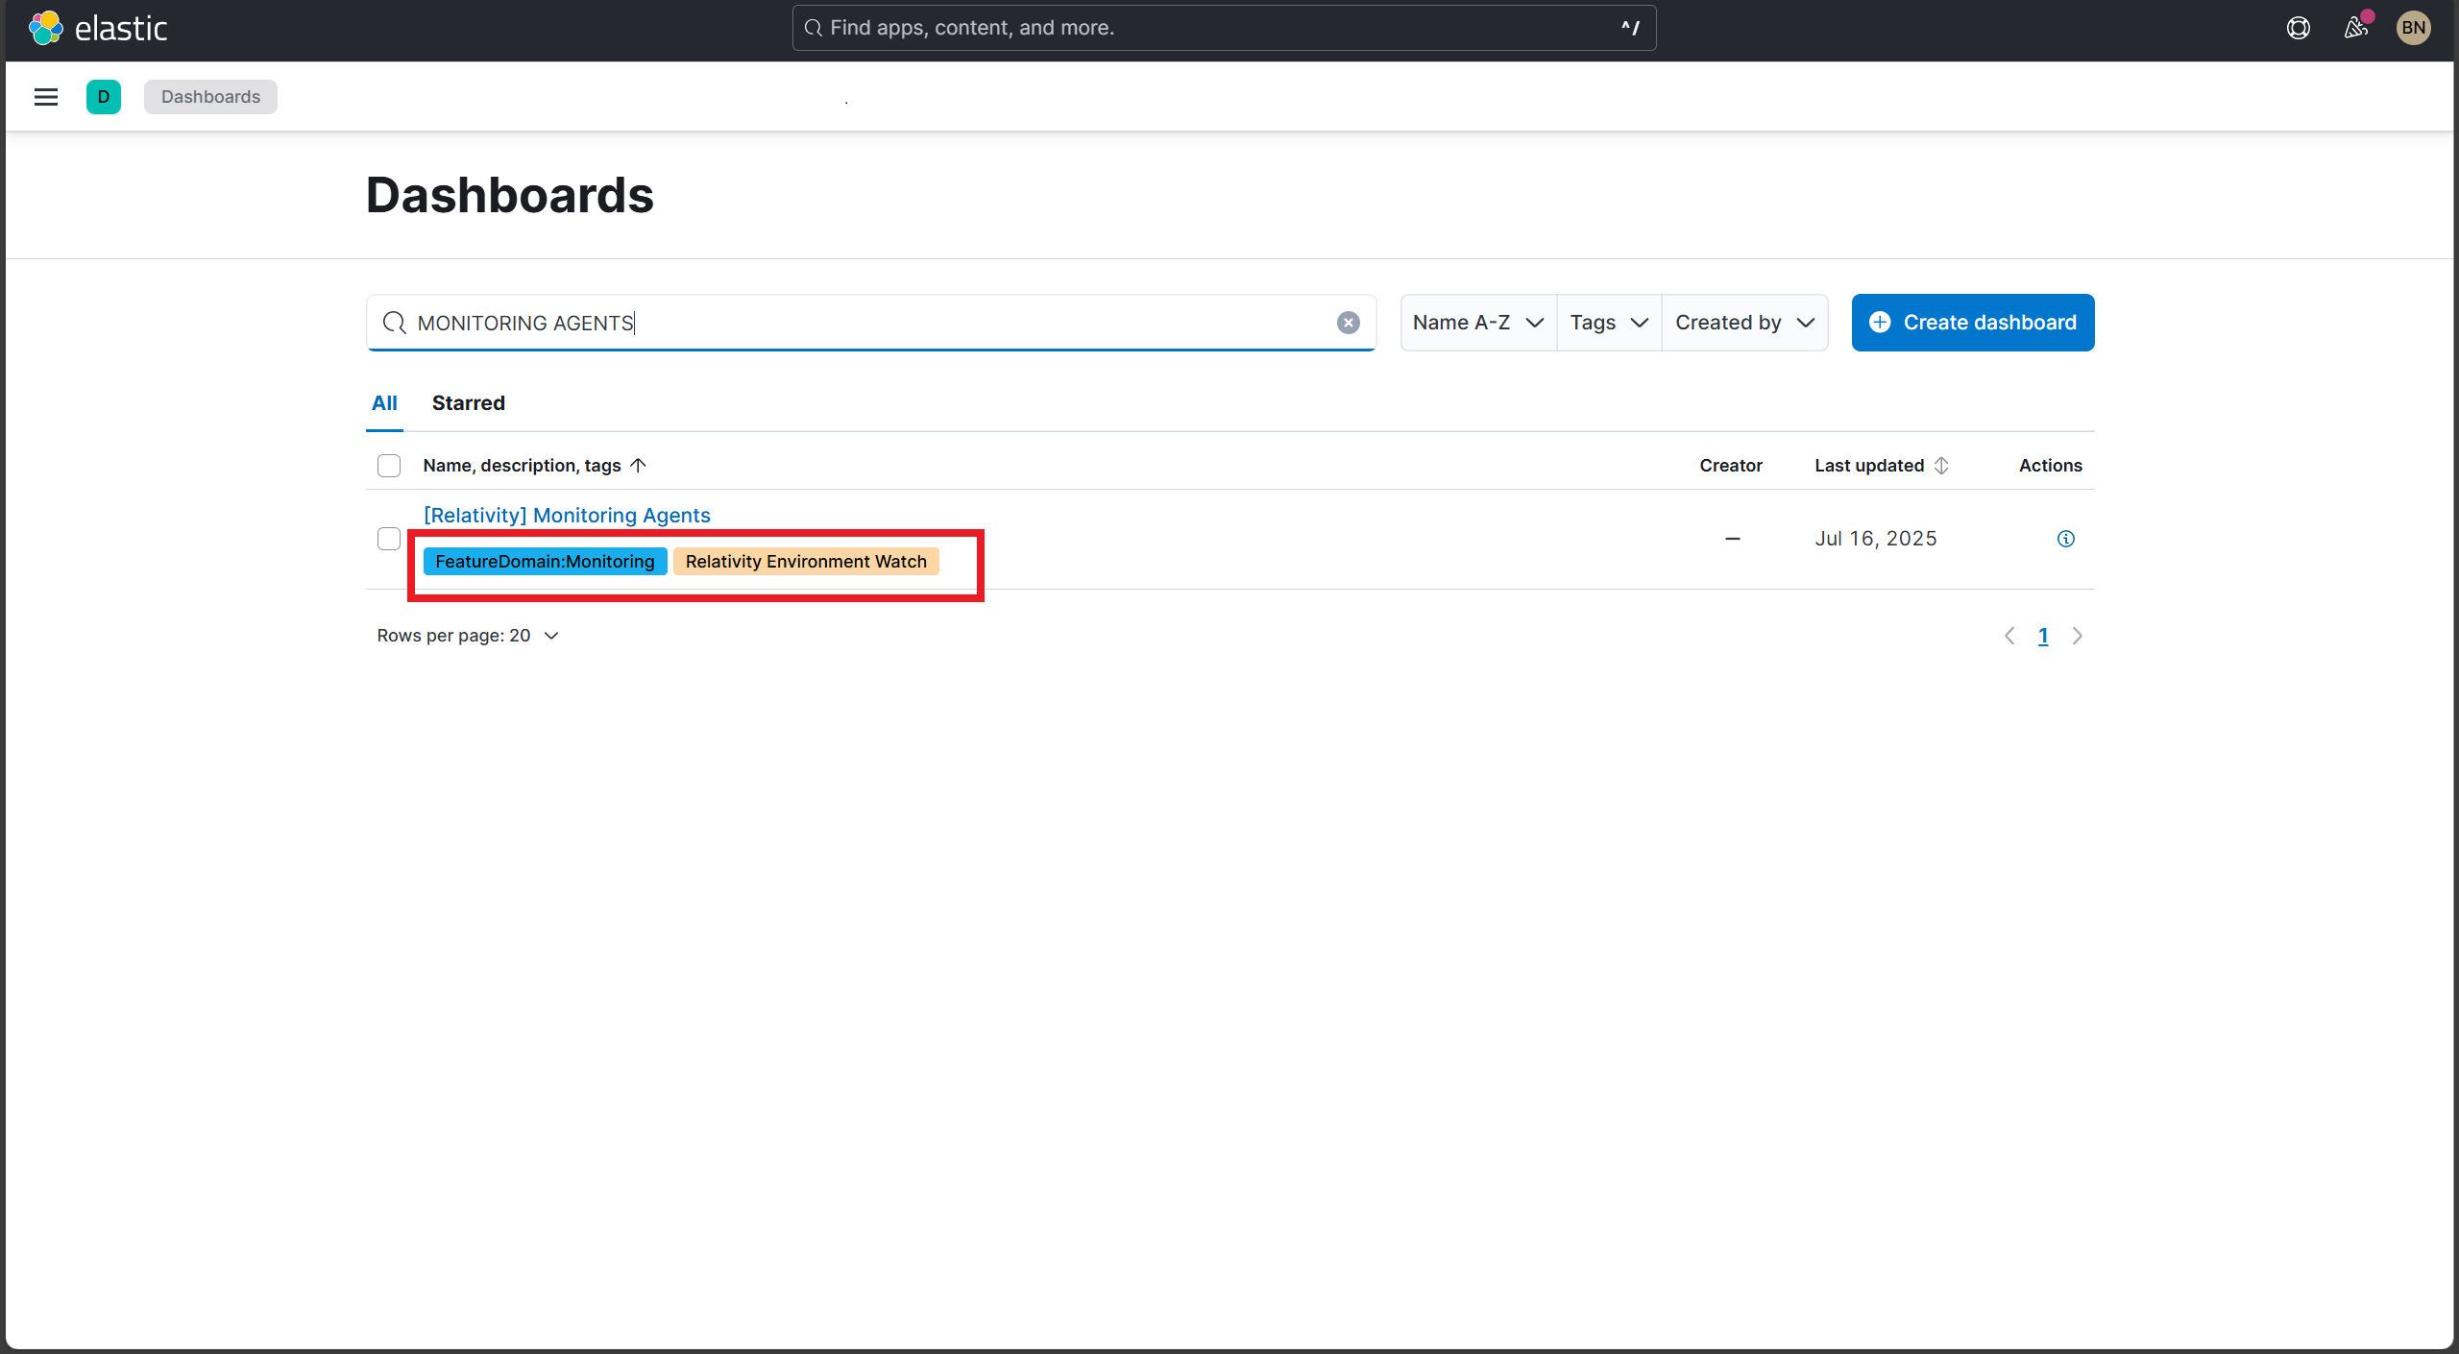This screenshot has height=1354, width=2459.
Task: Expand the Rows per page selector
Action: [x=468, y=635]
